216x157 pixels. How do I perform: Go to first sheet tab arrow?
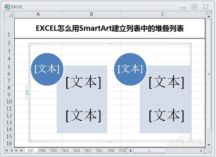(x=6, y=151)
